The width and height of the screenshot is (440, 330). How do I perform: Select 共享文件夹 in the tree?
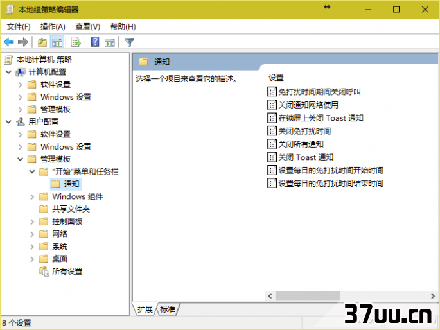[71, 209]
